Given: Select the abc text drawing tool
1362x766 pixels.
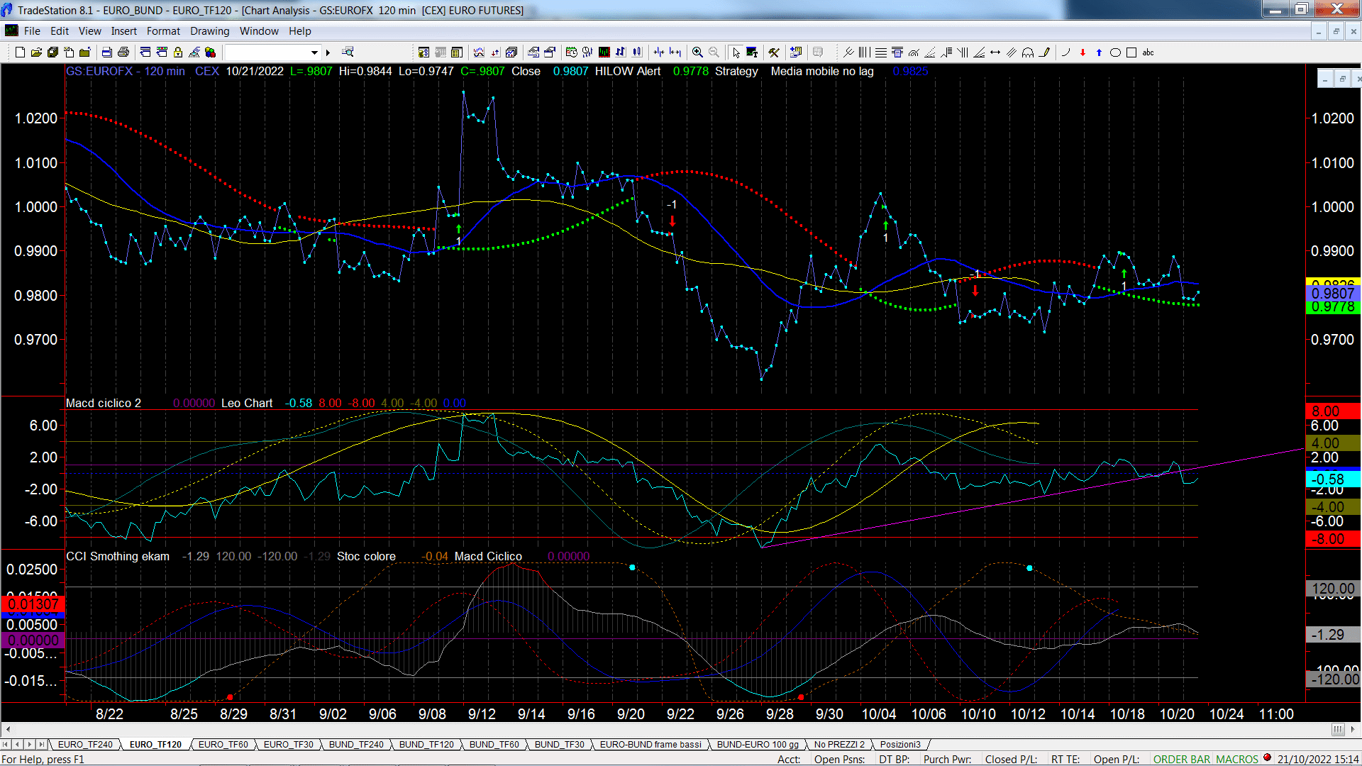Looking at the screenshot, I should point(1148,52).
